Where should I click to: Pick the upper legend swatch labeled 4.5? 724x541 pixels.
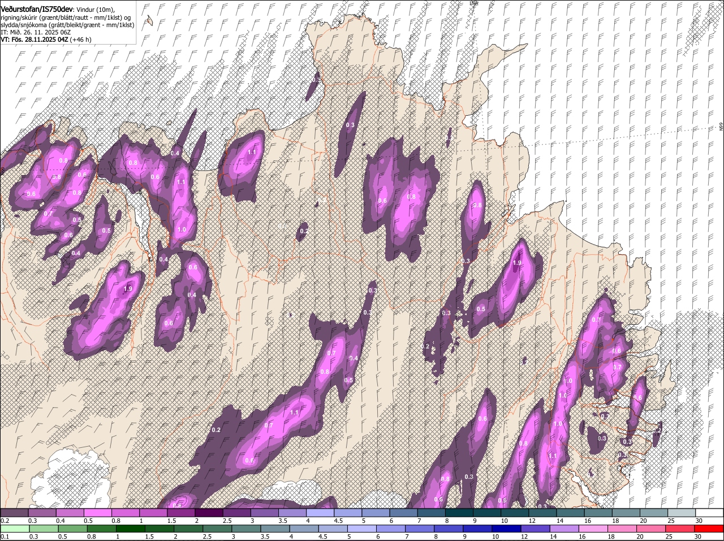(348, 512)
